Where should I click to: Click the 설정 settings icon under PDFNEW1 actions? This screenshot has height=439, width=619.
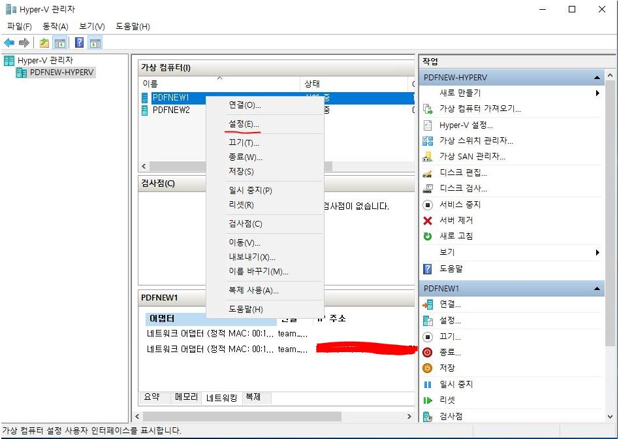[x=428, y=321]
